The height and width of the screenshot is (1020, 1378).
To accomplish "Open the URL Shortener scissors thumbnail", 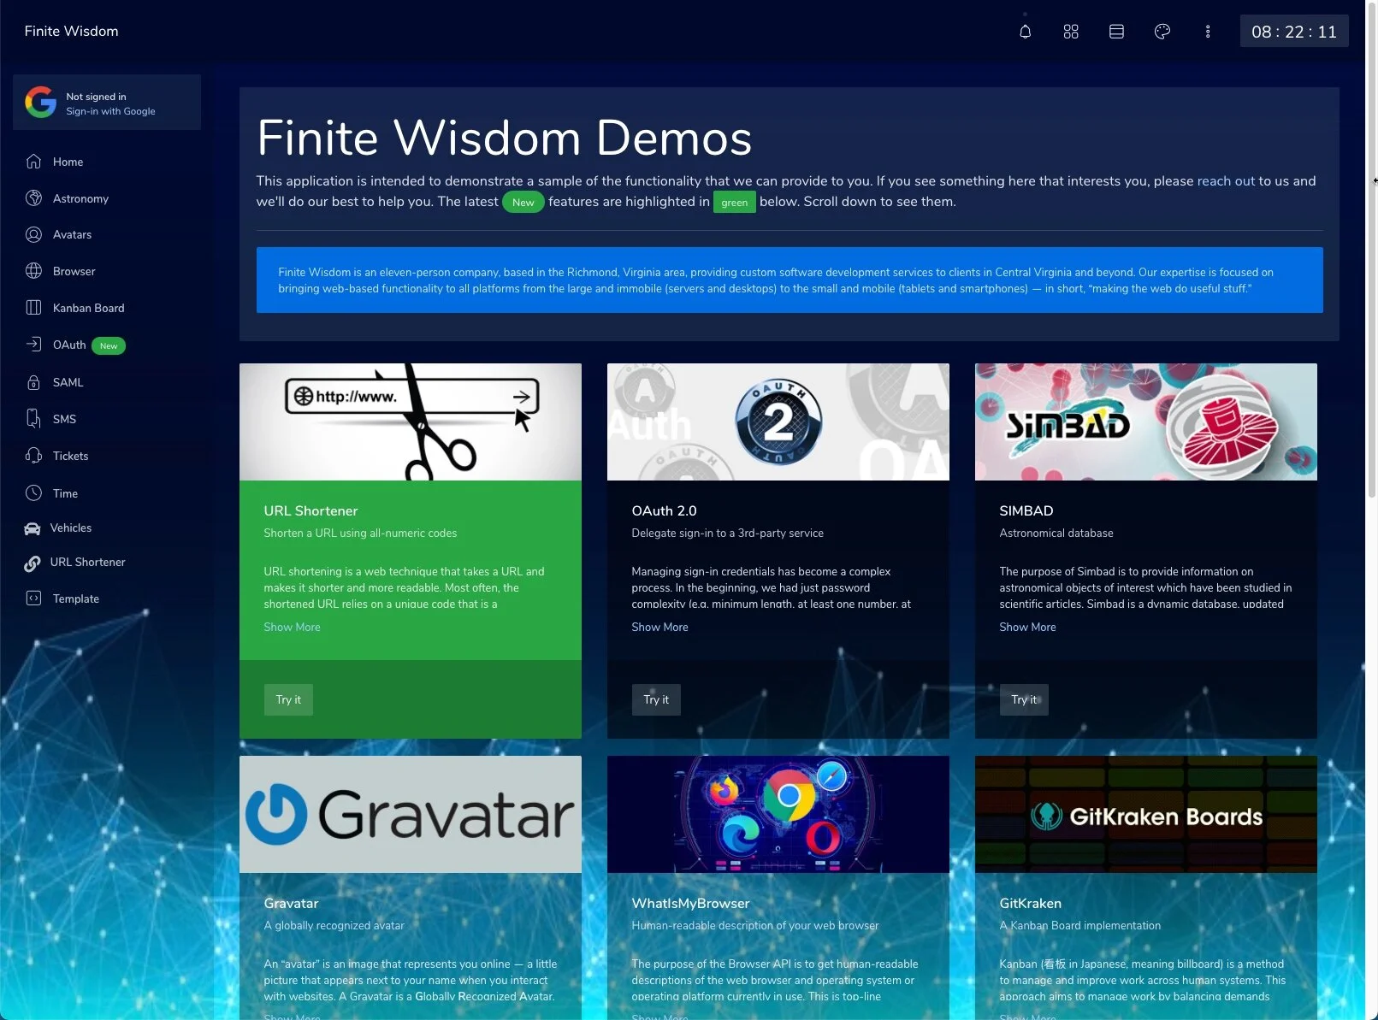I will coord(411,422).
